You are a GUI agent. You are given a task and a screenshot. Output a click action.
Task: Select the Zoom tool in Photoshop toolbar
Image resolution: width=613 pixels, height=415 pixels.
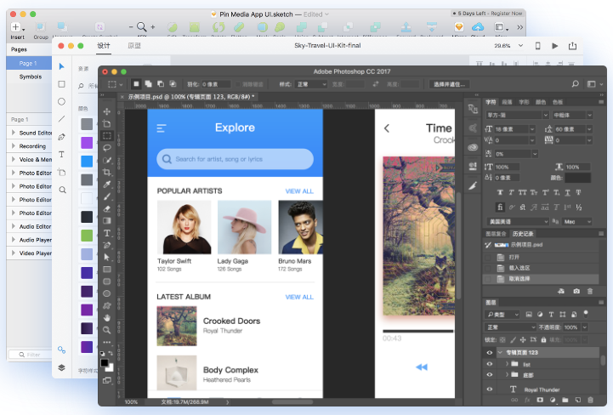[x=107, y=330]
